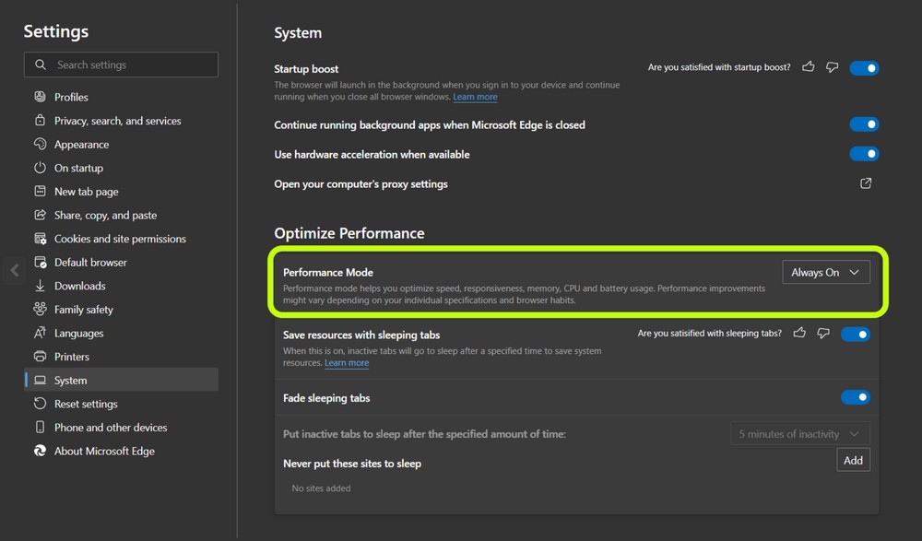Image resolution: width=922 pixels, height=541 pixels.
Task: Give thumbs down for startup boost
Action: click(x=832, y=67)
